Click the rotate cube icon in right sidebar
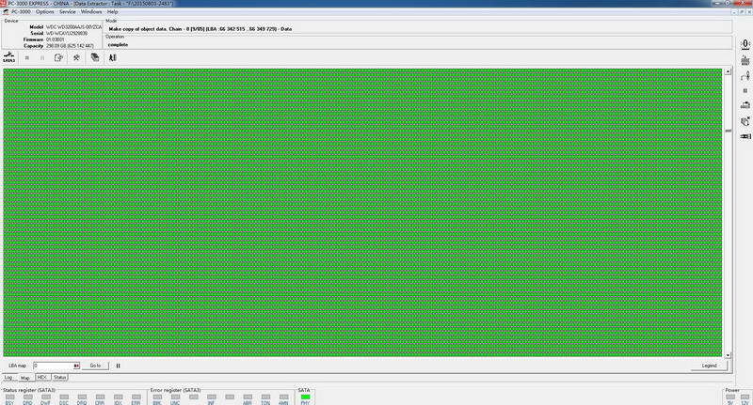Screen dimensions: 753x405 tap(745, 121)
